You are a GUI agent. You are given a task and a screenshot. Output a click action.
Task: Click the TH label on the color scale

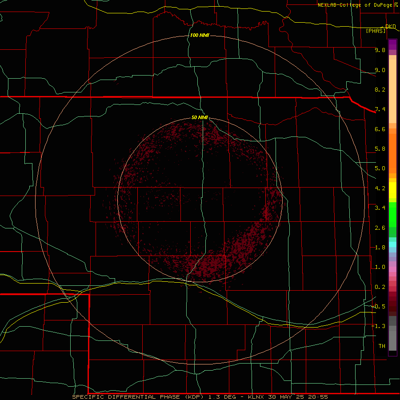coord(382,346)
